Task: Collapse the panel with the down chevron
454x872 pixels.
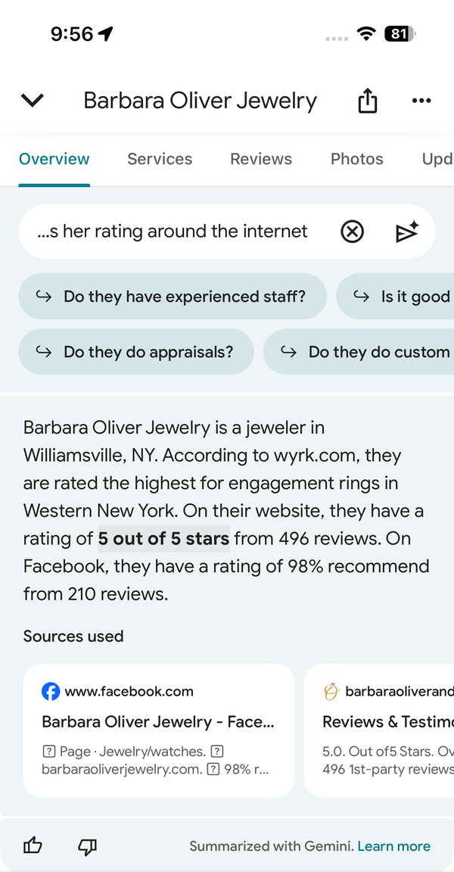Action: point(33,101)
